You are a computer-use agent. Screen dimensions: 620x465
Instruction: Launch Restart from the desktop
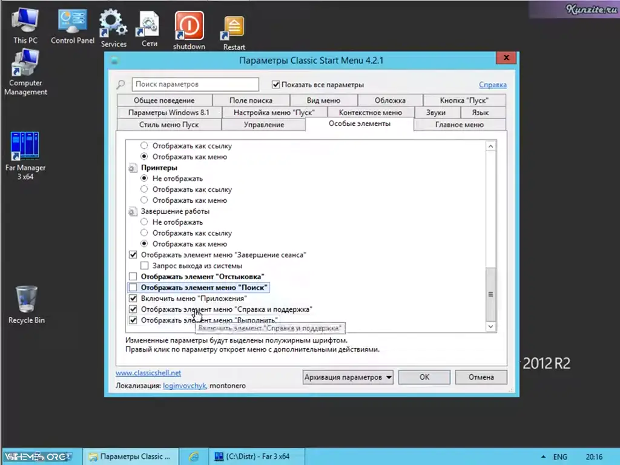click(232, 24)
